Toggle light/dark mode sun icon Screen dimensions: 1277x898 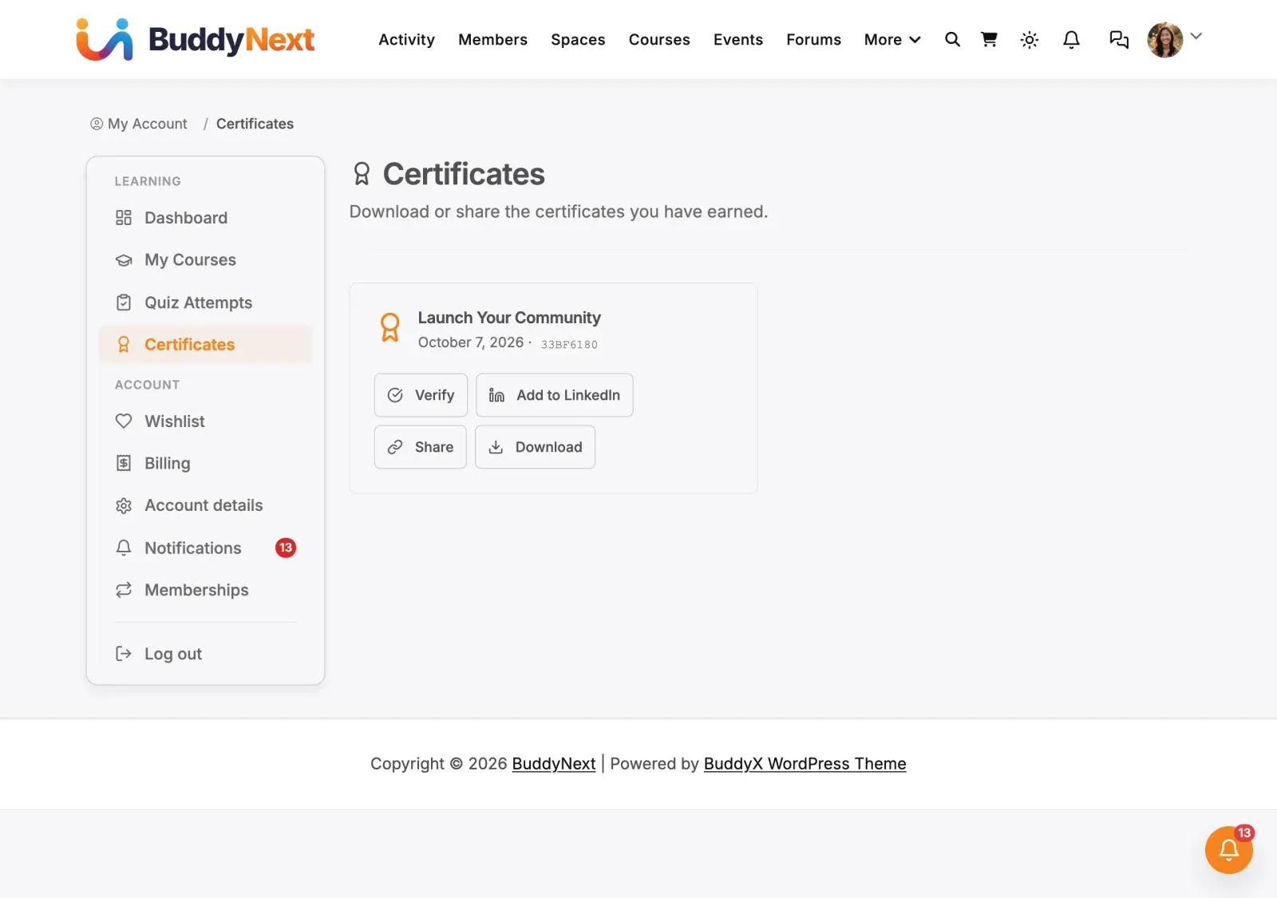coord(1030,40)
